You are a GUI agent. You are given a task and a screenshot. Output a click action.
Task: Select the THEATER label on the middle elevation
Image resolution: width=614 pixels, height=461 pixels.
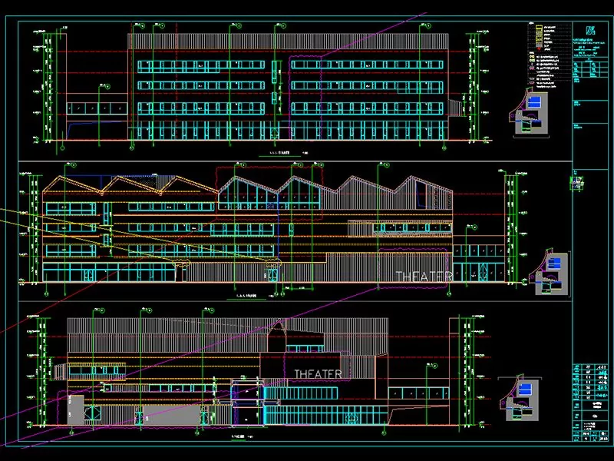pyautogui.click(x=423, y=276)
